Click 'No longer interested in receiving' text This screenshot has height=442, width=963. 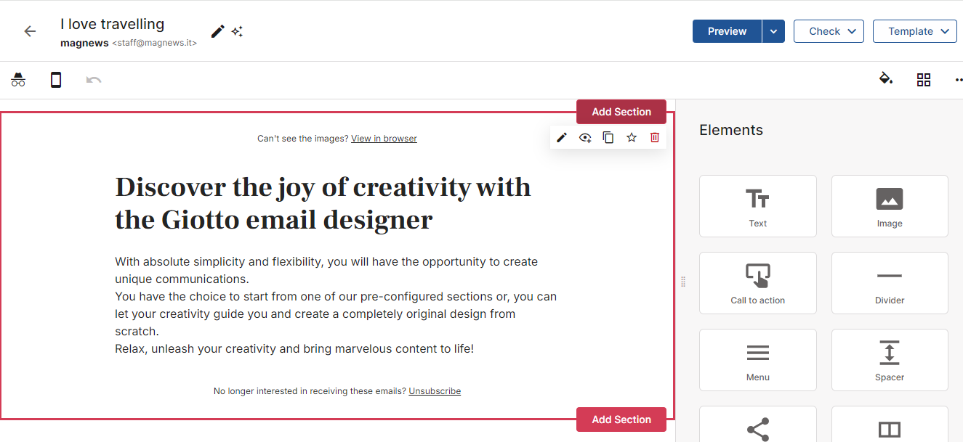(310, 391)
